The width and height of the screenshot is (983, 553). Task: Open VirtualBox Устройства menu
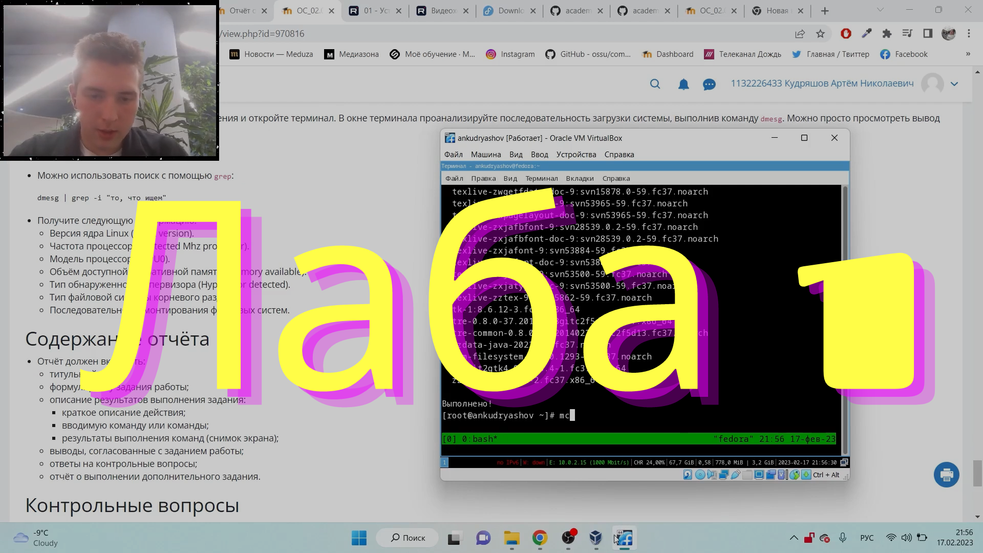point(576,155)
